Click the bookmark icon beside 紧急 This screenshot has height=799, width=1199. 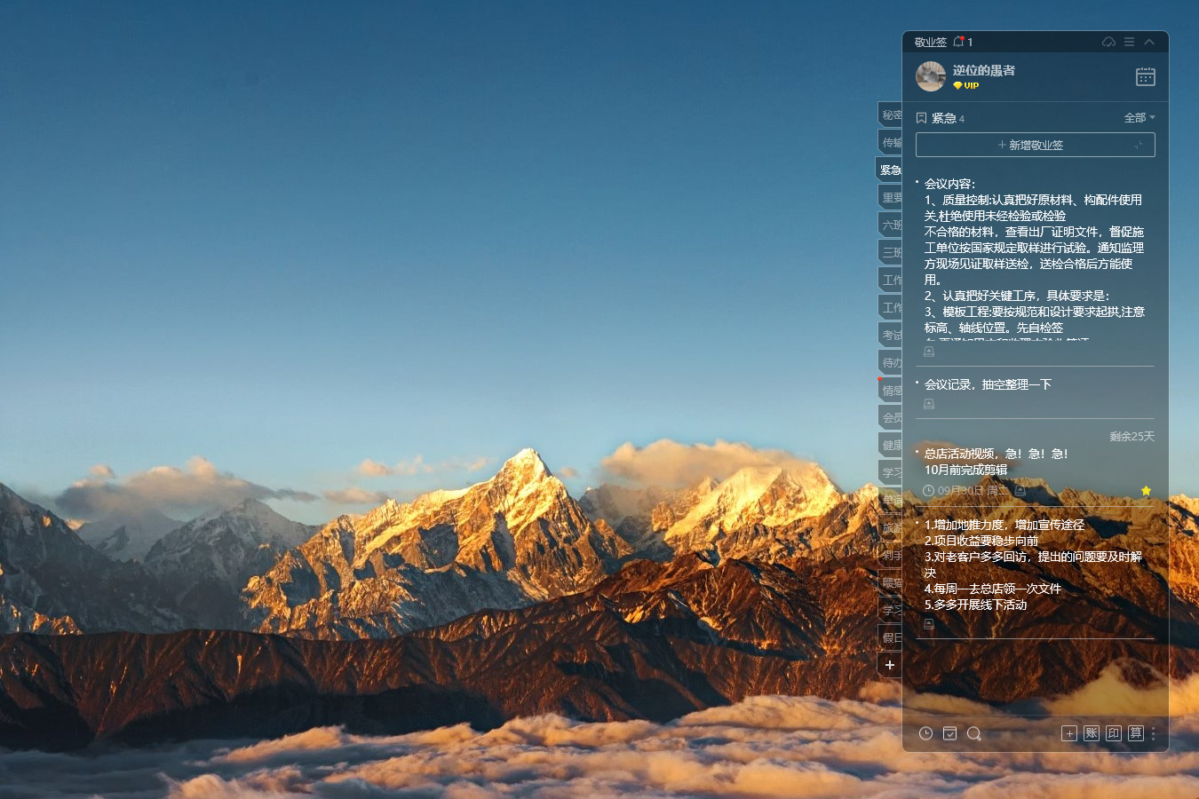pos(922,118)
